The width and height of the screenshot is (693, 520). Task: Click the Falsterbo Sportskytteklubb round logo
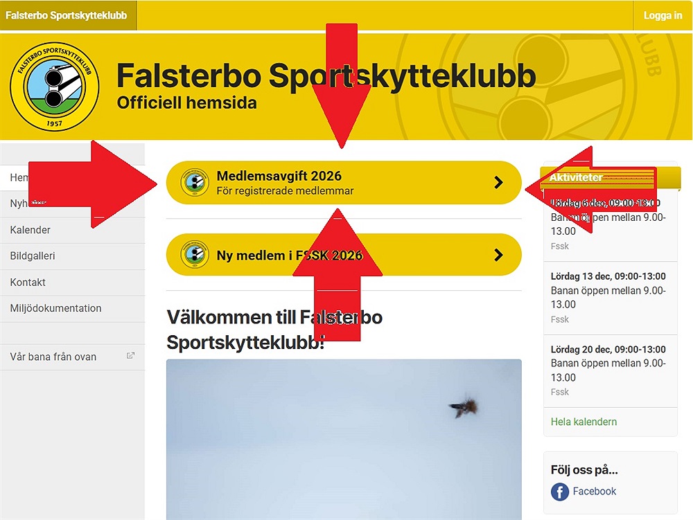click(54, 87)
